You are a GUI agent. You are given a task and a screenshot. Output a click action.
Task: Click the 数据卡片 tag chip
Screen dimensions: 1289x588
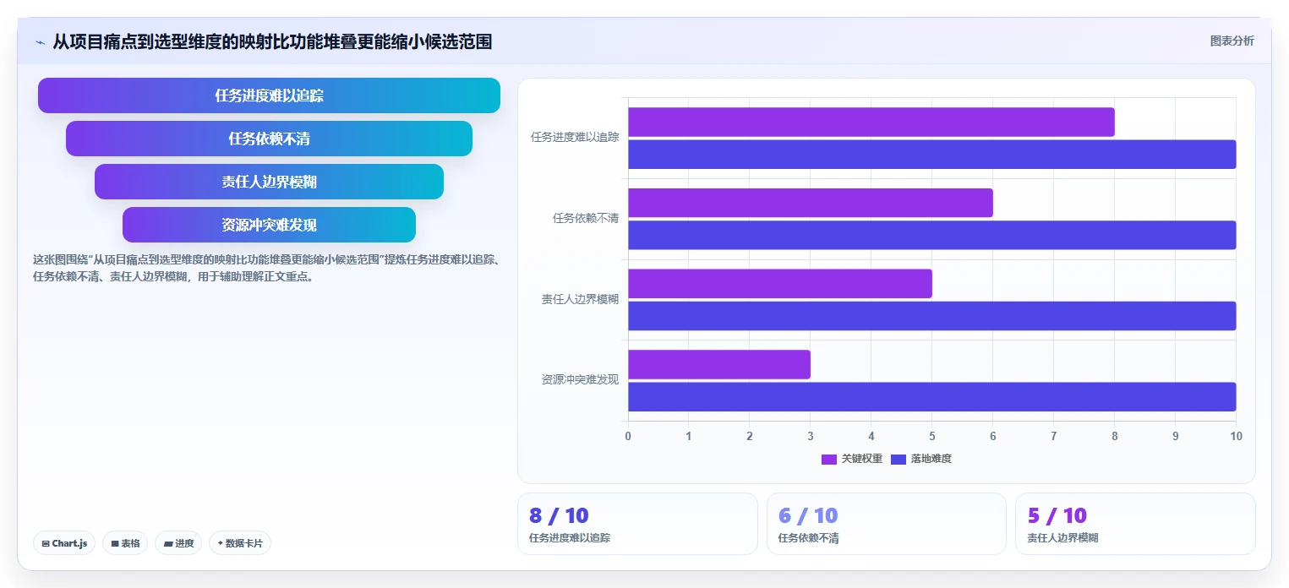[240, 543]
